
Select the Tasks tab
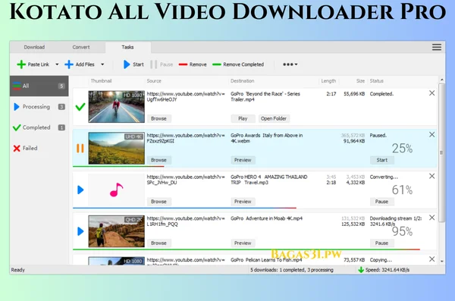coord(127,47)
